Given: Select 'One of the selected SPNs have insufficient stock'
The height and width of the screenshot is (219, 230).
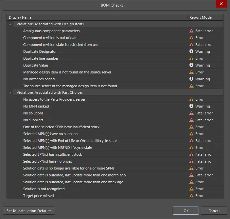Looking at the screenshot, I should click(x=122, y=127).
